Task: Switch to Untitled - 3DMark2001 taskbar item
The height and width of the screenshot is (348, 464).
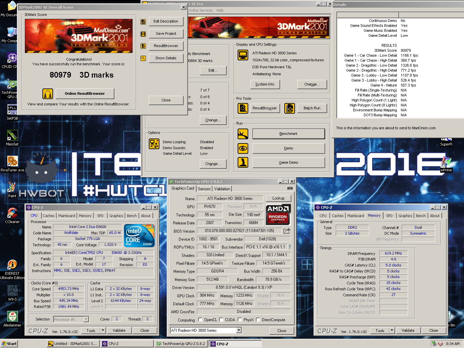Action: (73, 344)
